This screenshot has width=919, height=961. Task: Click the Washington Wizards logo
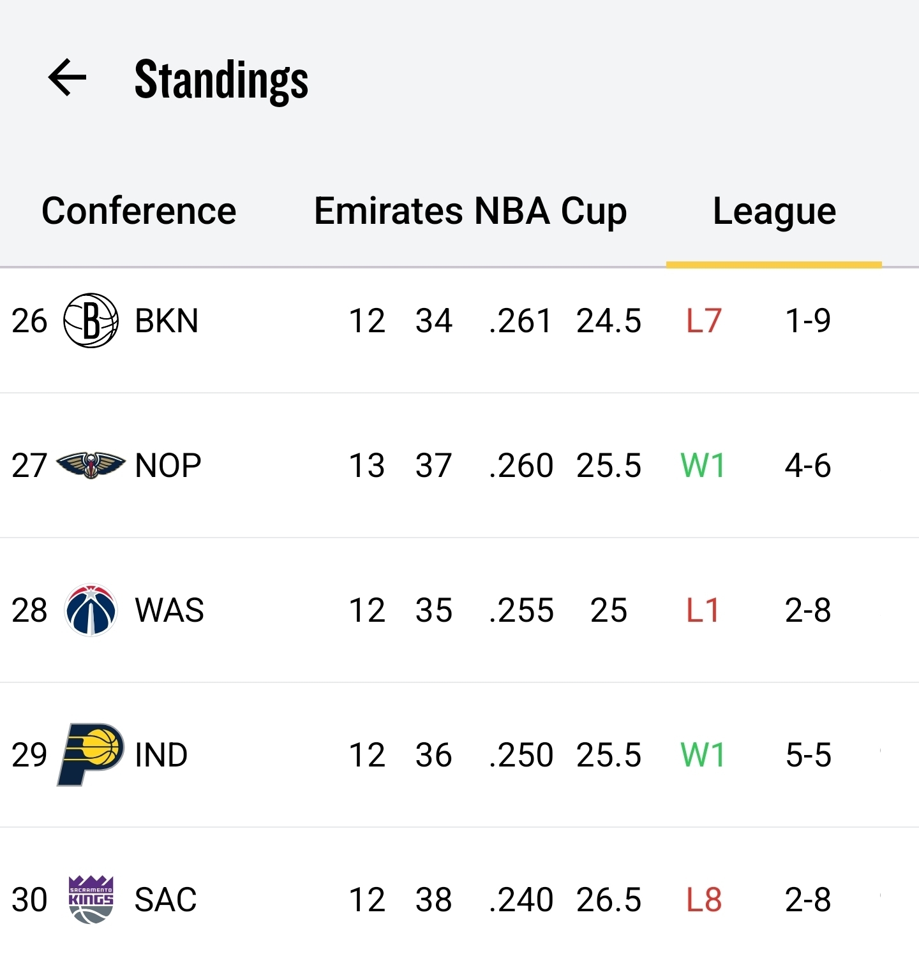91,610
